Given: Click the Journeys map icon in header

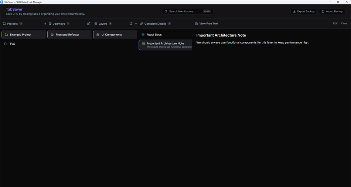Looking at the screenshot, I should click(50, 24).
